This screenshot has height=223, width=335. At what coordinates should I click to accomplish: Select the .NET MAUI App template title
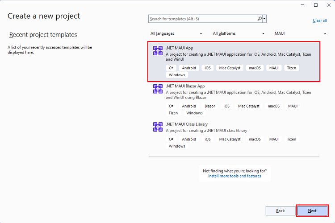180,48
